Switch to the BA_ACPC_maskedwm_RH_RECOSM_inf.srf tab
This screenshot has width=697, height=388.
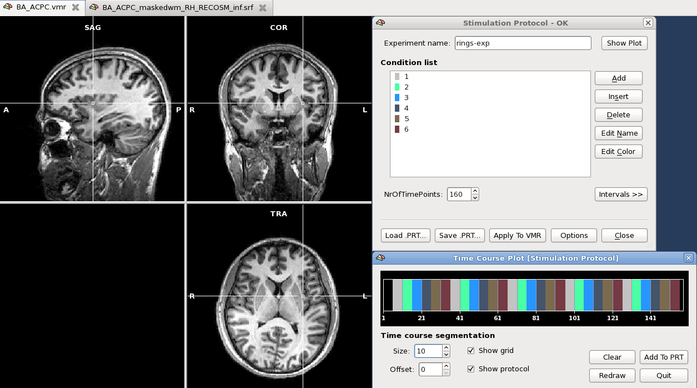[x=175, y=8]
